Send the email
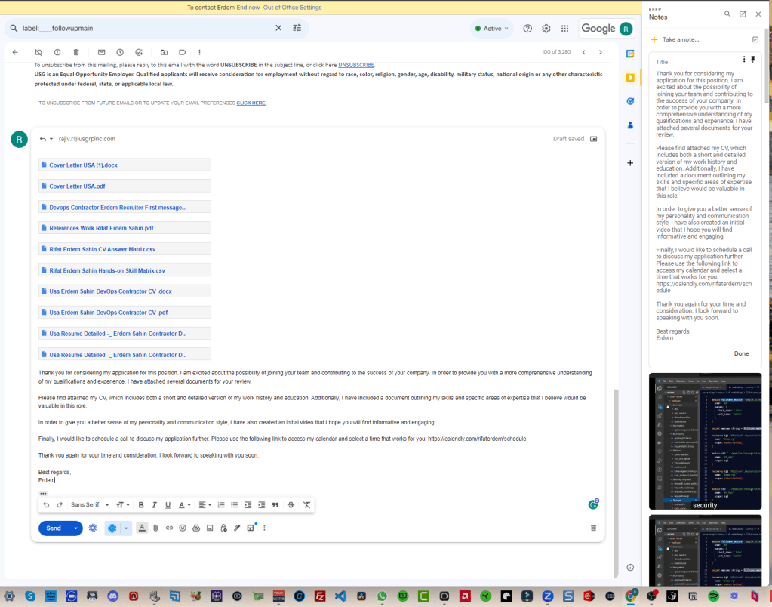 (54, 528)
